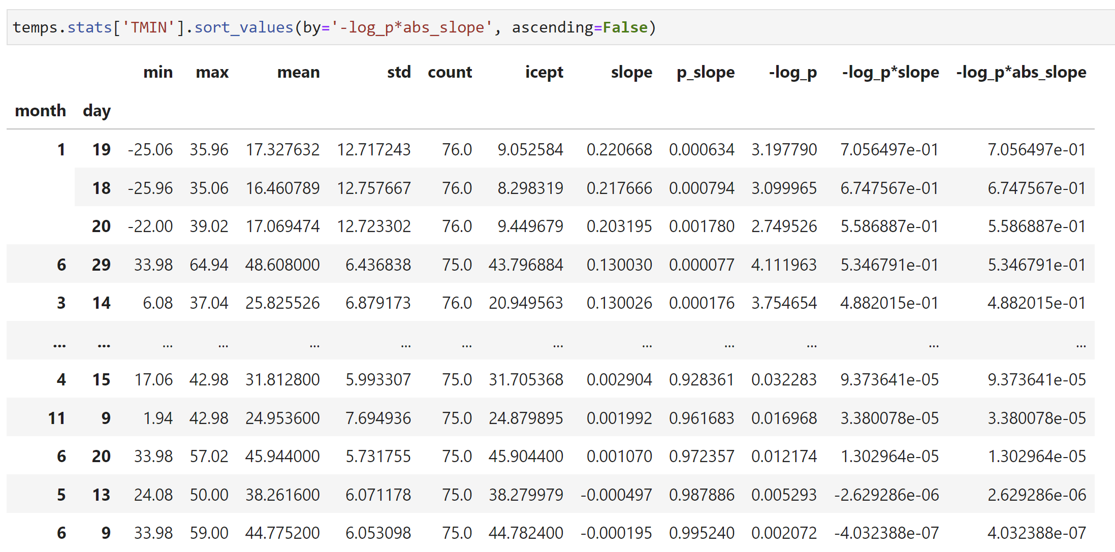Click the icept value 20.949563

525,303
